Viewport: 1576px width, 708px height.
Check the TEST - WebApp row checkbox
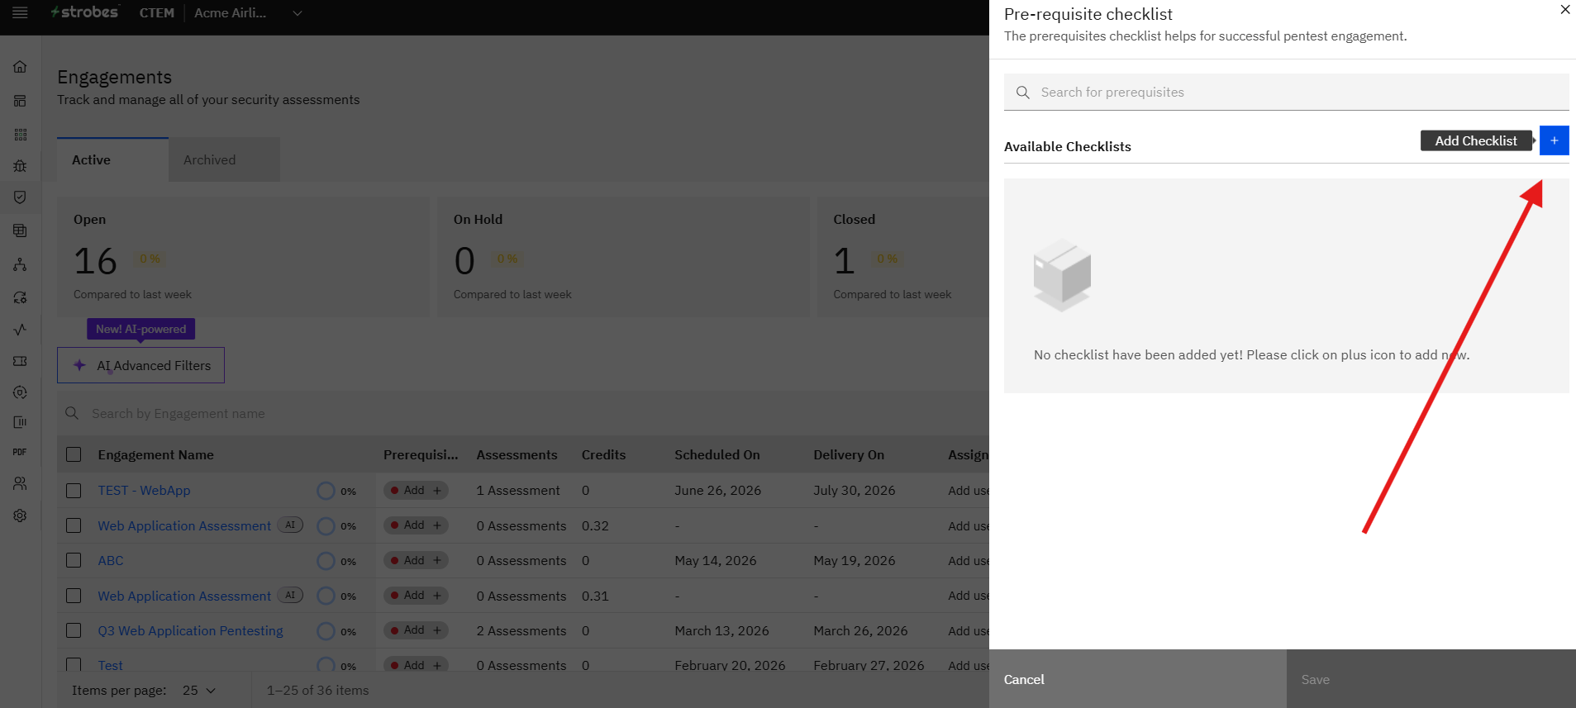(x=74, y=491)
